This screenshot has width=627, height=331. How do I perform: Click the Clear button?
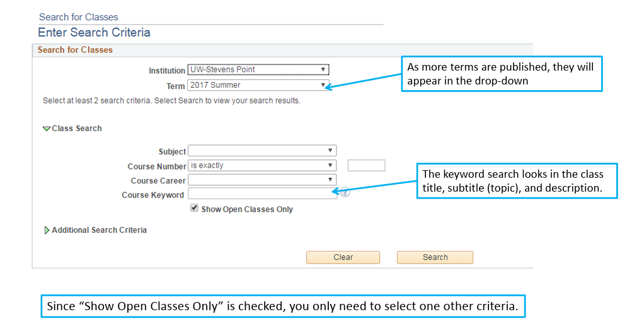pos(343,257)
